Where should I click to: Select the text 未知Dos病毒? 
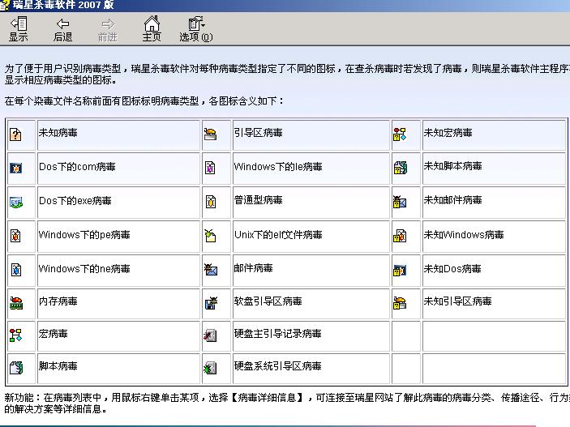452,268
